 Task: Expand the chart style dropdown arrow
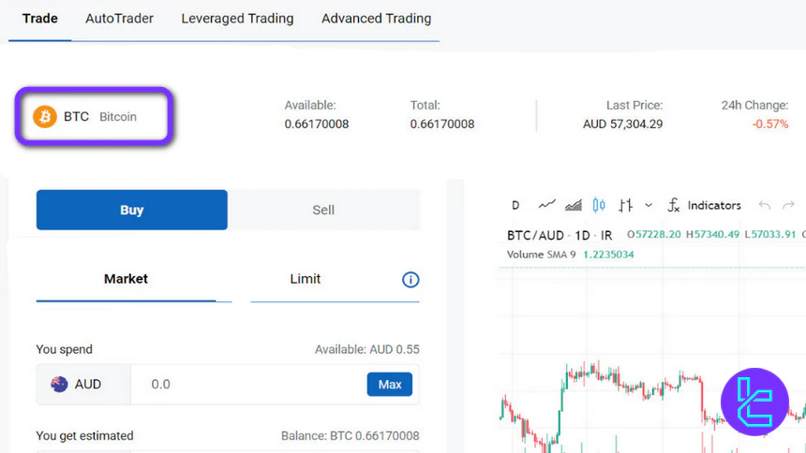pos(649,206)
